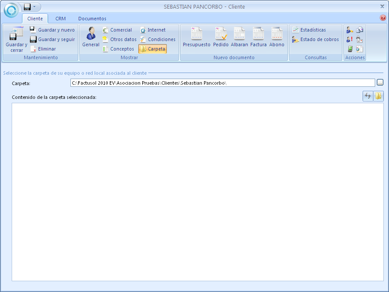The image size is (389, 292).
Task: Create a new Abono document
Action: [277, 37]
